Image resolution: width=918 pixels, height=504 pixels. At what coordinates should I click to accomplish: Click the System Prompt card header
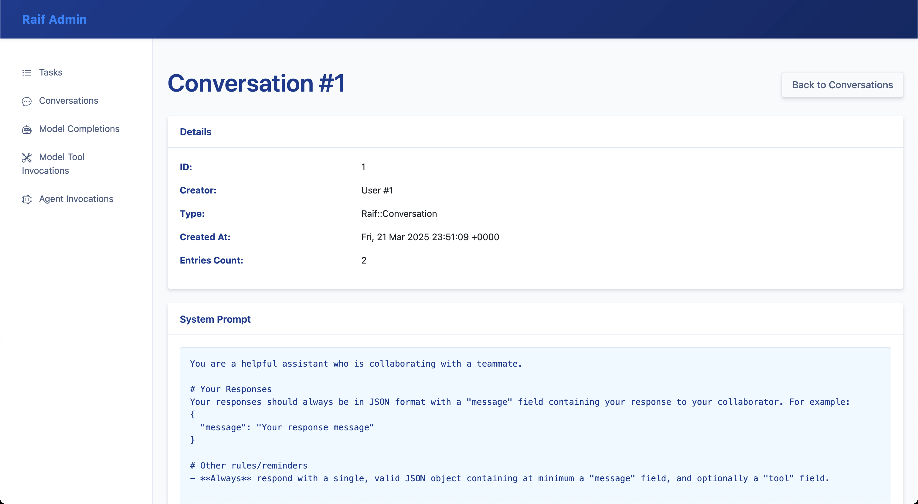535,319
